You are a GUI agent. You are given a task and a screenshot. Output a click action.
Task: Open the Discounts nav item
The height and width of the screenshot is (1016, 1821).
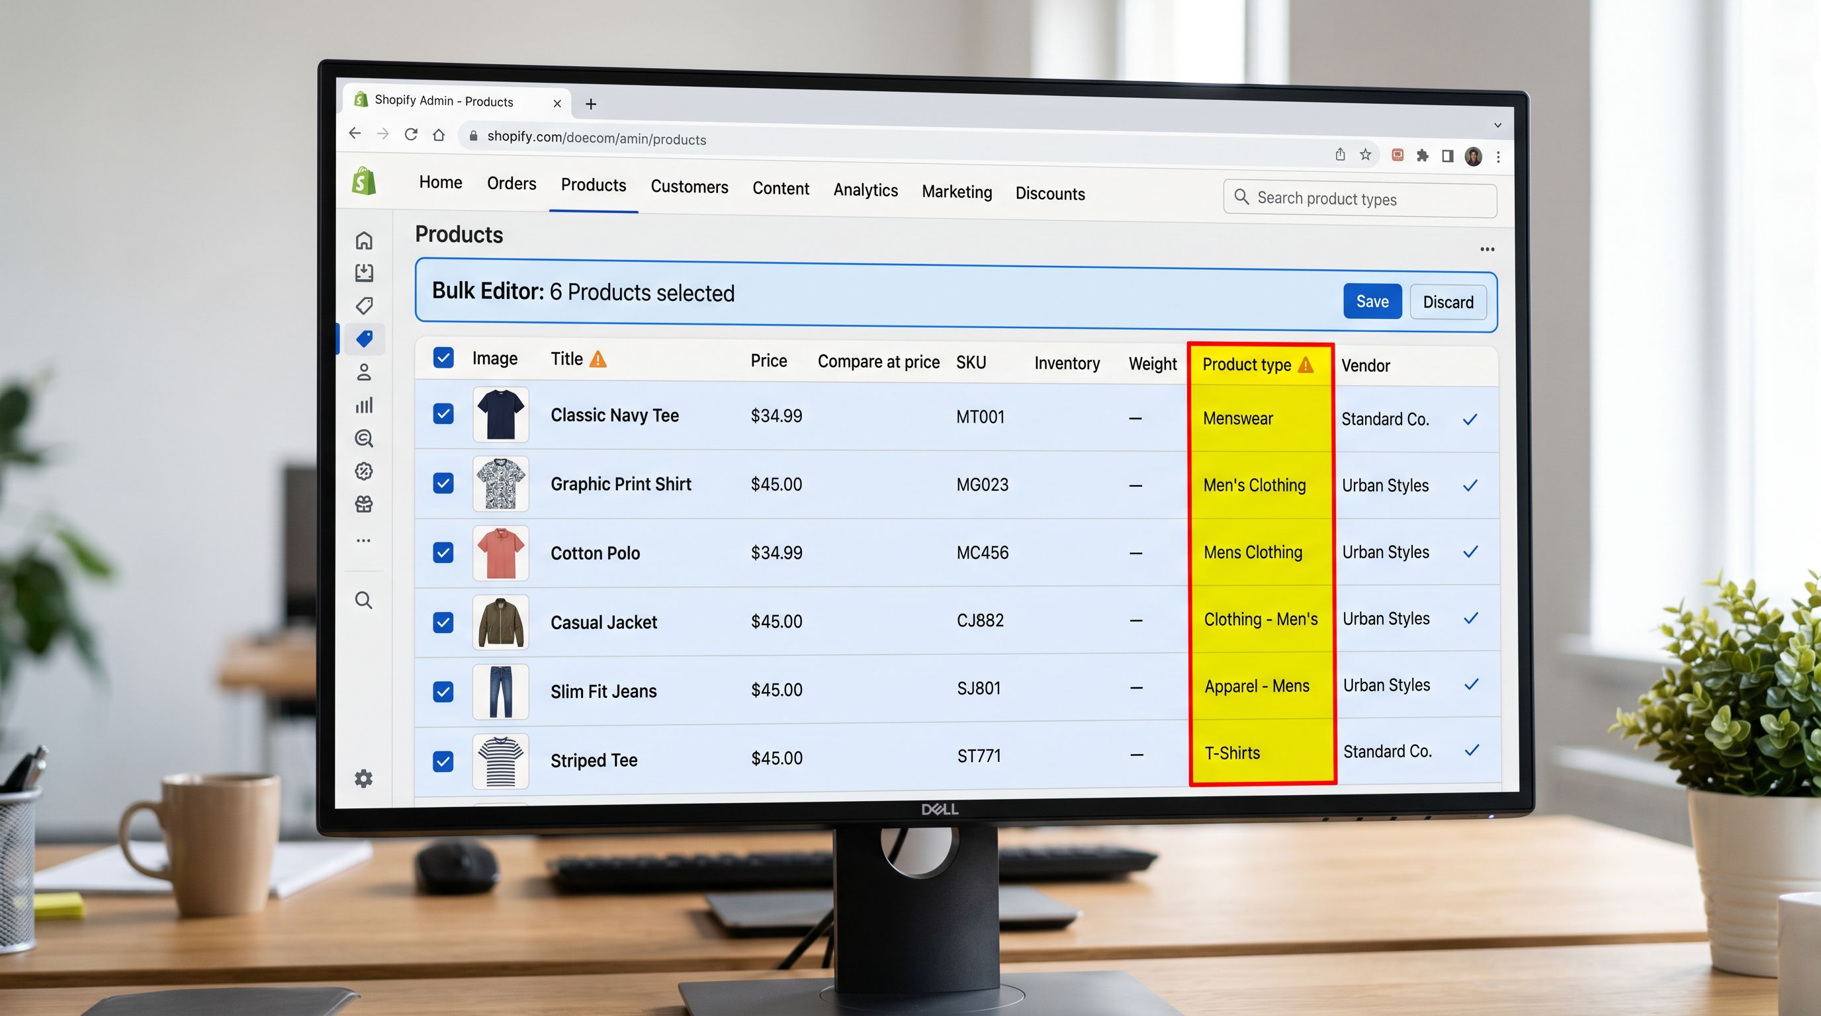(x=1049, y=194)
